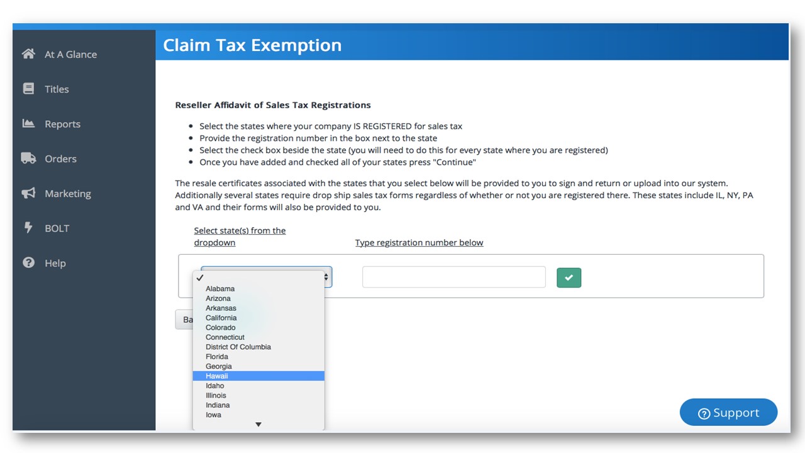Select the At A Glance home icon
Viewport: 805px width, 453px height.
click(28, 54)
